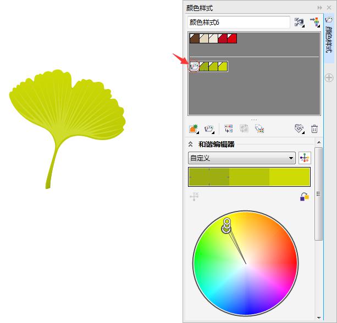The width and height of the screenshot is (337, 323).
Task: Click the olive segment of the harmony editor strip
Action: (209, 177)
